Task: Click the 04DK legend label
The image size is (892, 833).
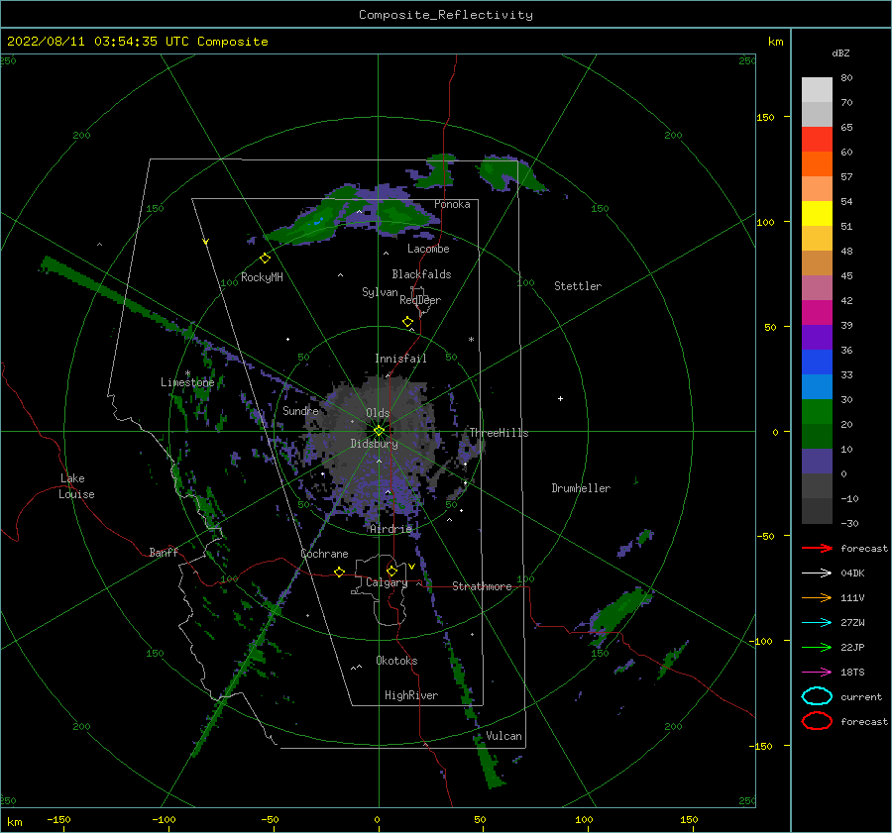Action: [852, 573]
